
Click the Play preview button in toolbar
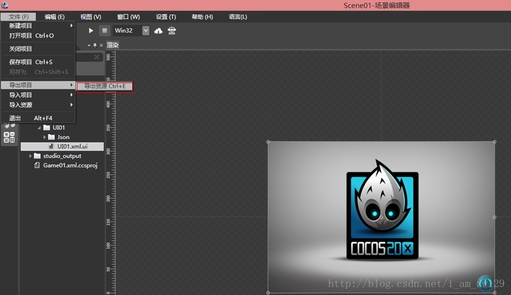[x=91, y=31]
